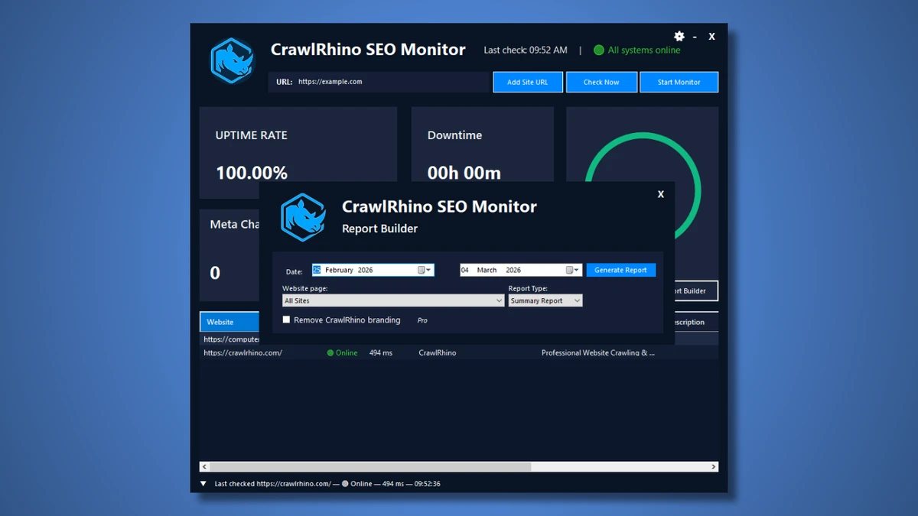
Task: Click the Start Monitor button
Action: tap(679, 82)
